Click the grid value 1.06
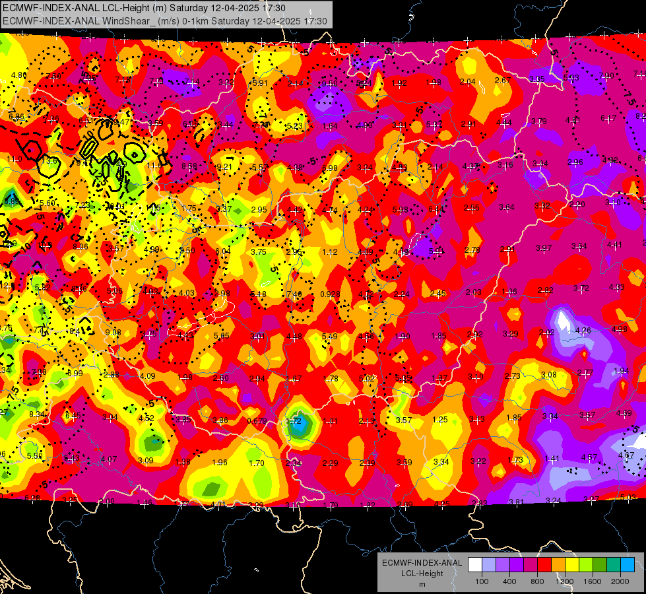Screen dimensions: 646x594 pyautogui.click(x=509, y=292)
